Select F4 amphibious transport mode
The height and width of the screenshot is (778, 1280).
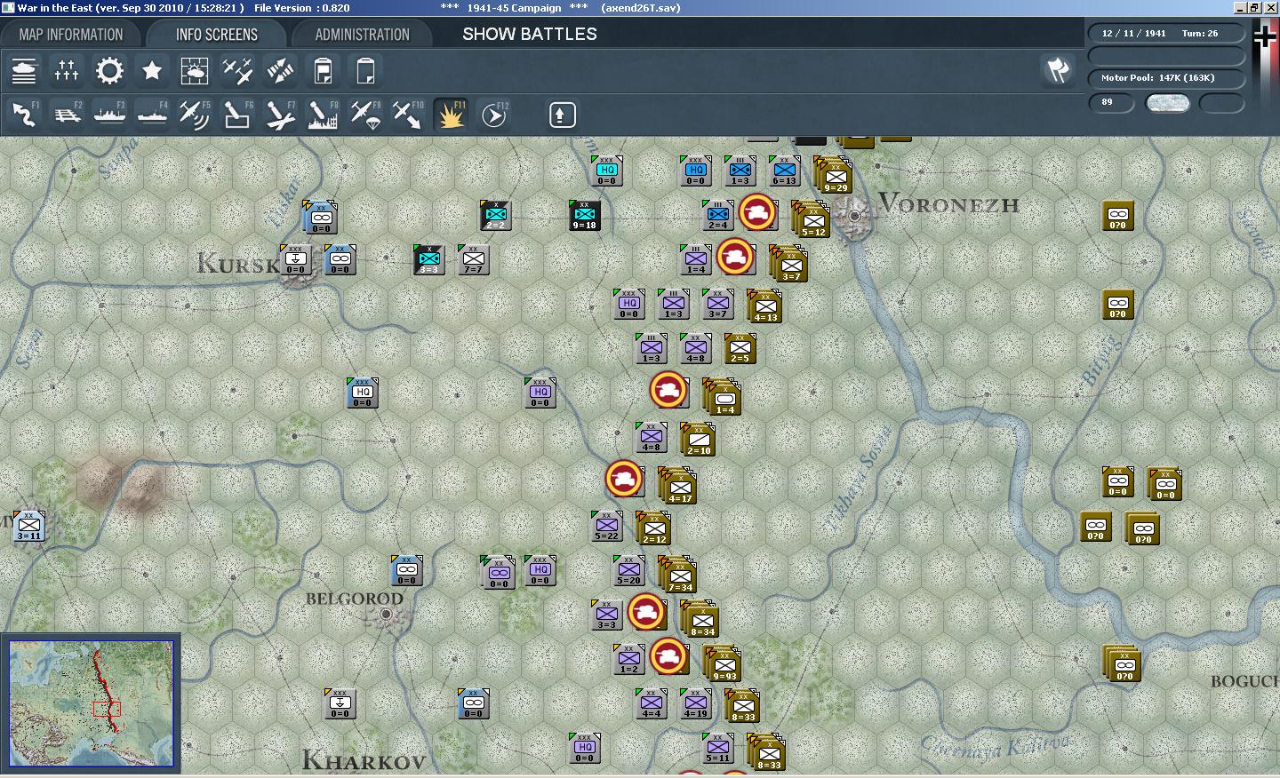click(152, 115)
